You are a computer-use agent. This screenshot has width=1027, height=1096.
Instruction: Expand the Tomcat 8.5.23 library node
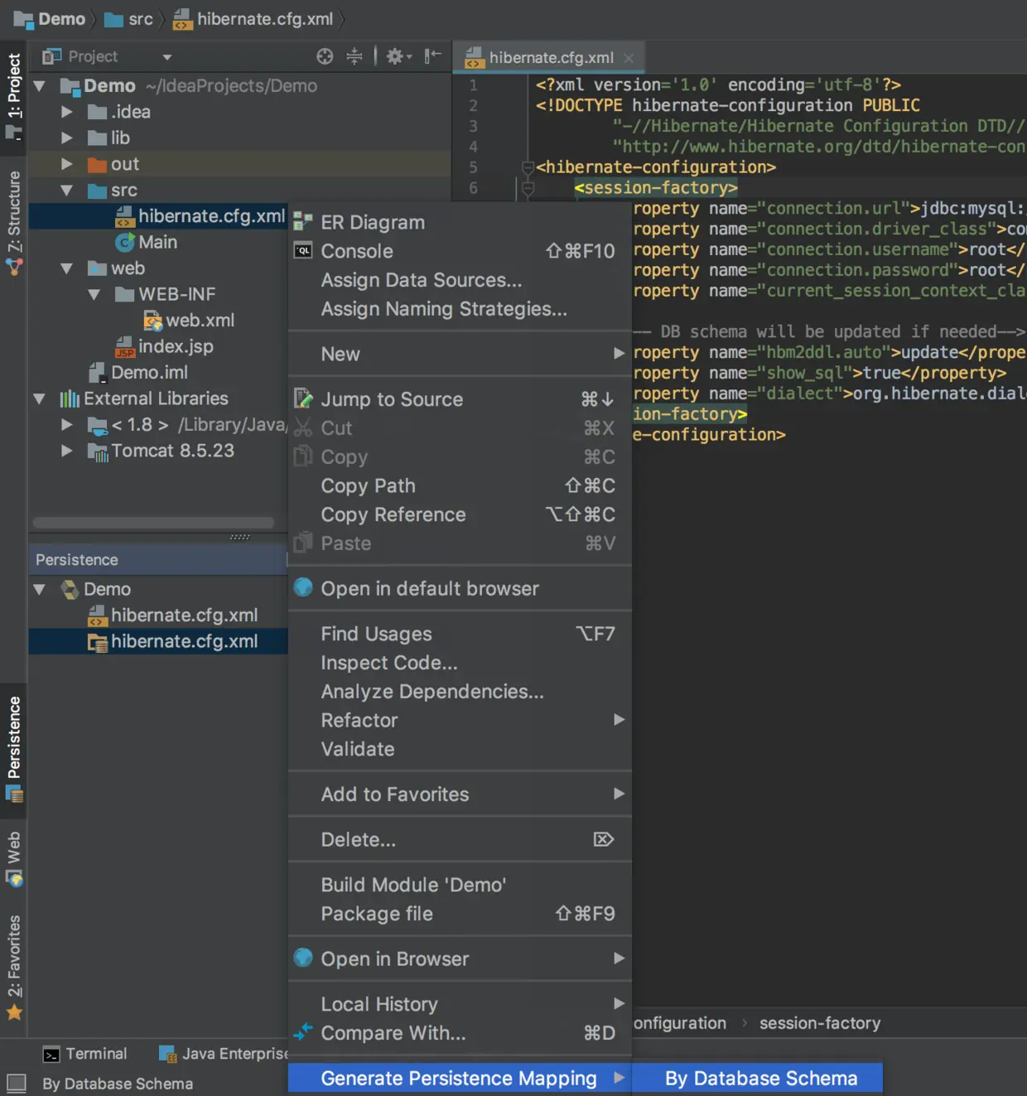point(67,451)
